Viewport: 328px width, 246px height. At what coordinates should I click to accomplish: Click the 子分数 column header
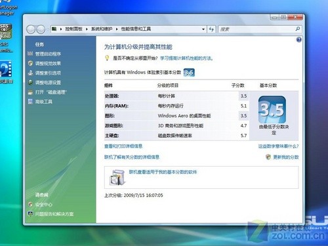238,85
